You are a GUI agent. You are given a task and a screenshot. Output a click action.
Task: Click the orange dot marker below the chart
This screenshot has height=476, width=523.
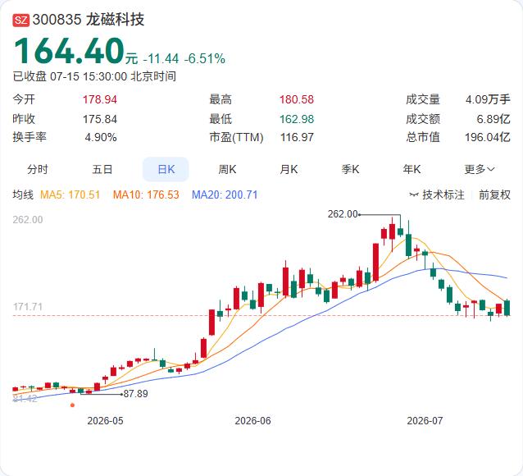click(72, 405)
